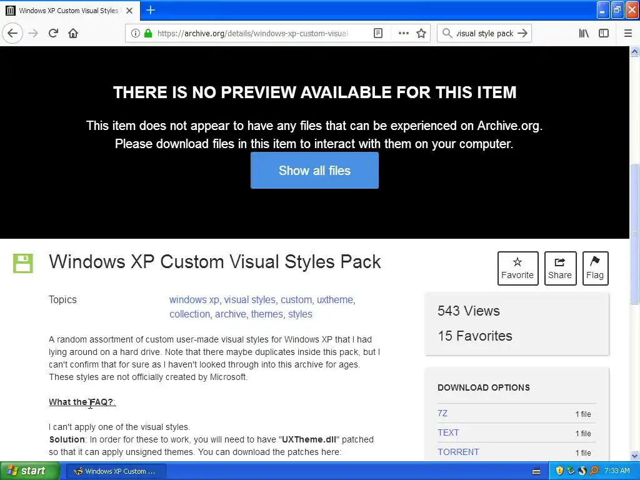The width and height of the screenshot is (640, 480).
Task: Open the uxtheme topic link
Action: 335,299
